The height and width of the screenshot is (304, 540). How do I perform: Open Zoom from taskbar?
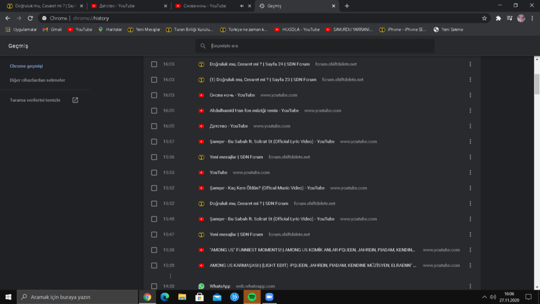(269, 297)
